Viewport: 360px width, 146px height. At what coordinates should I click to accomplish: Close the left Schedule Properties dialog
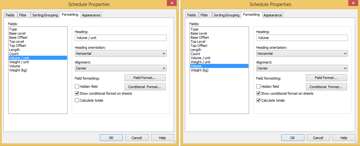172,3
